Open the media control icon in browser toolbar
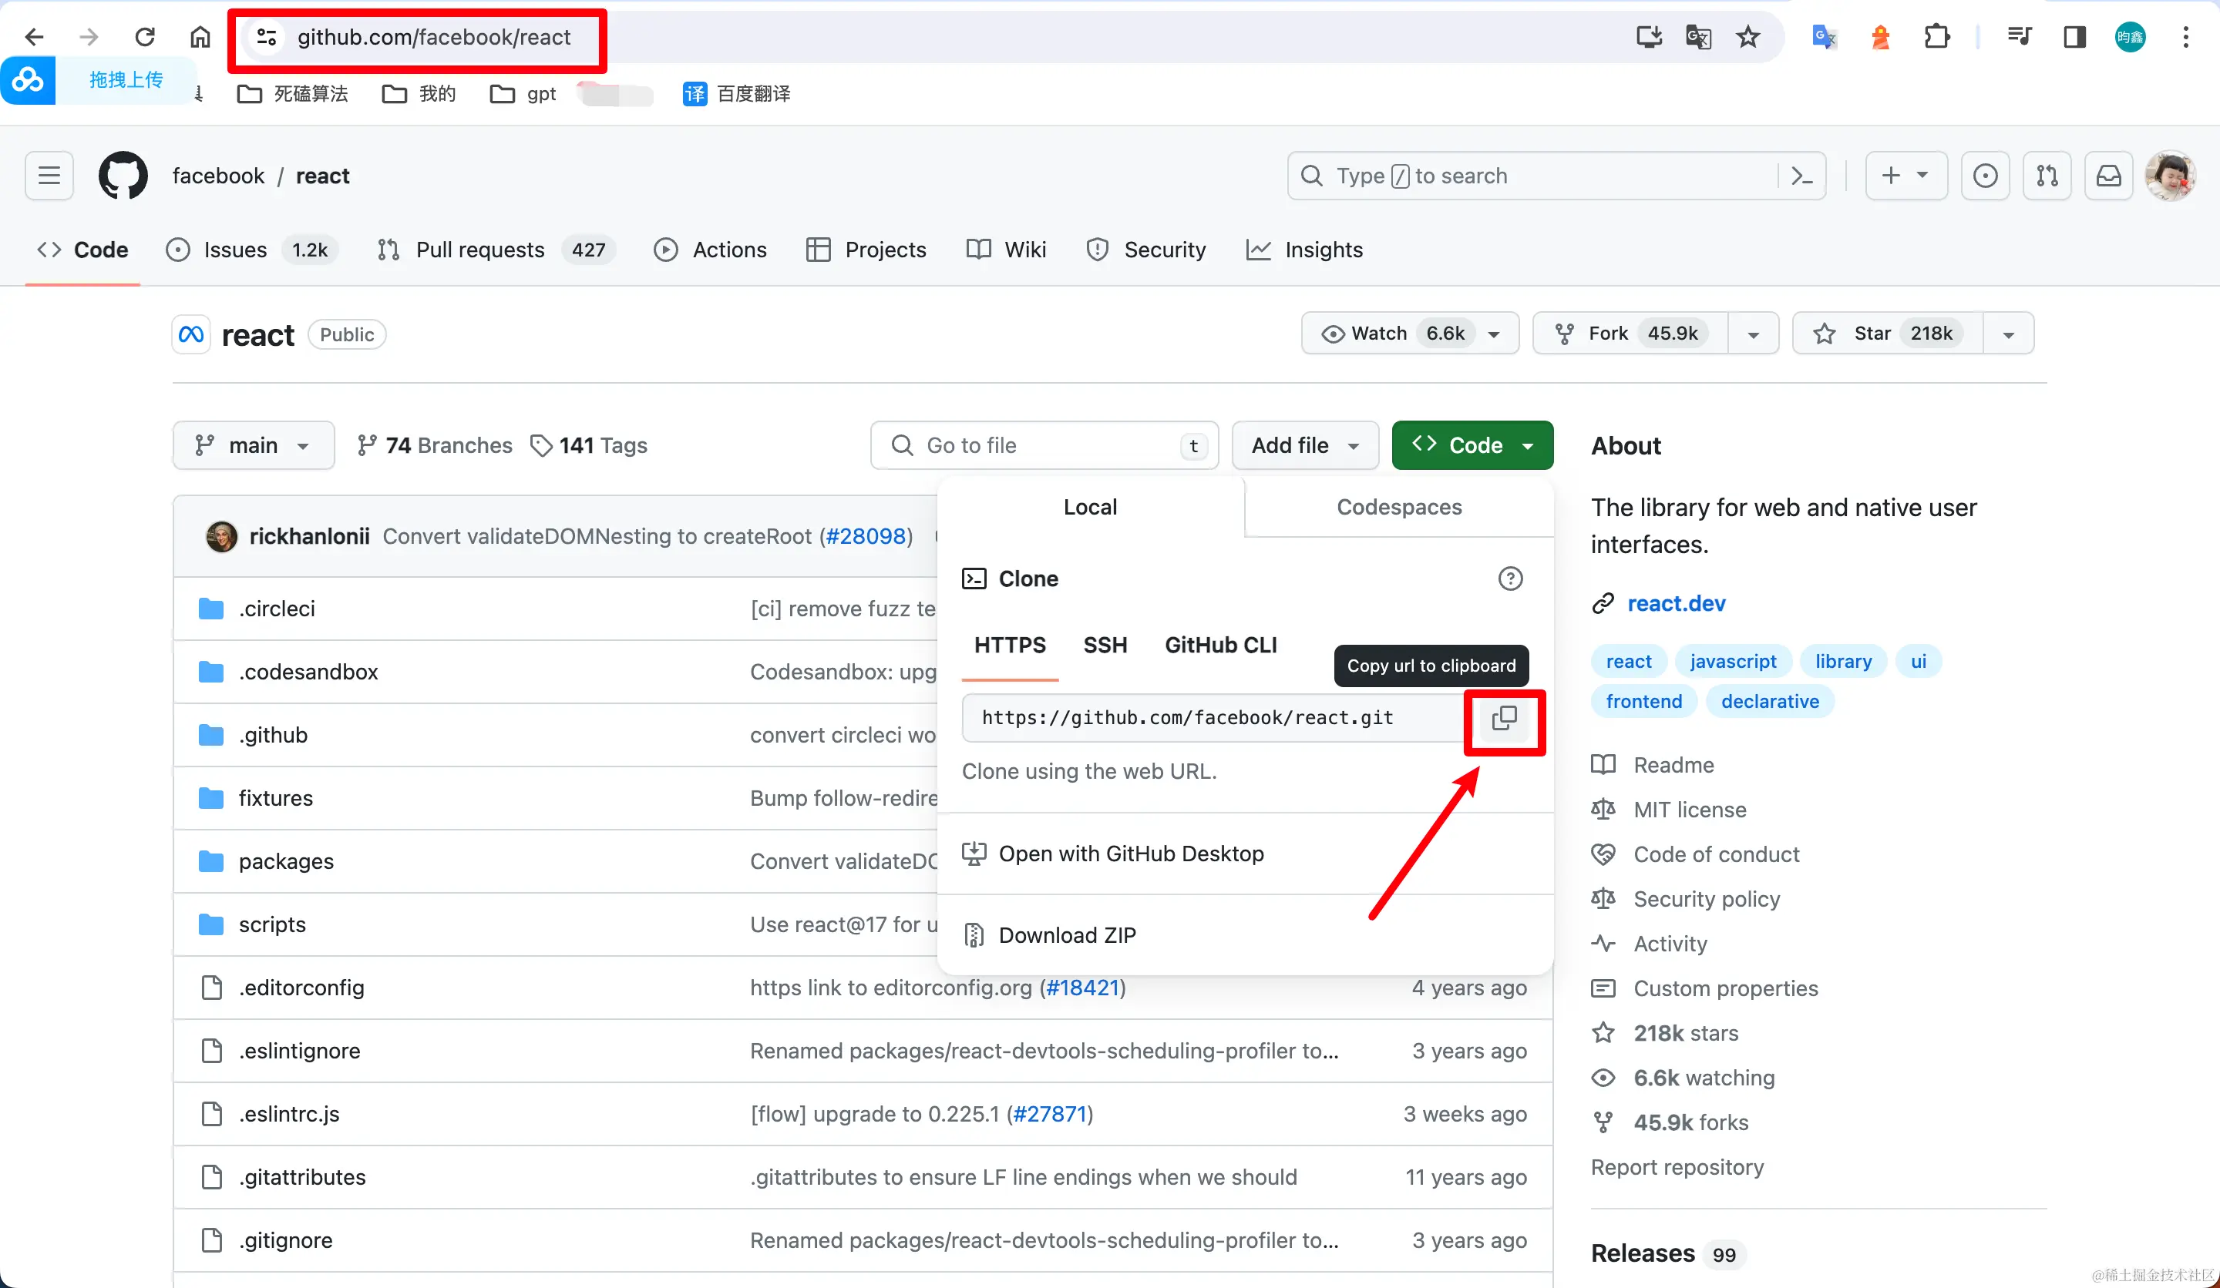The height and width of the screenshot is (1288, 2220). click(x=2019, y=37)
